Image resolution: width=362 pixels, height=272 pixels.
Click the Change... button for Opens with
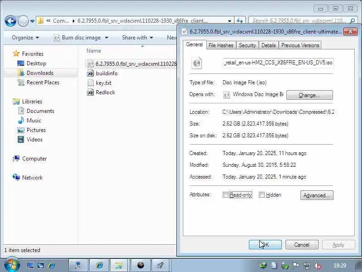tap(310, 95)
